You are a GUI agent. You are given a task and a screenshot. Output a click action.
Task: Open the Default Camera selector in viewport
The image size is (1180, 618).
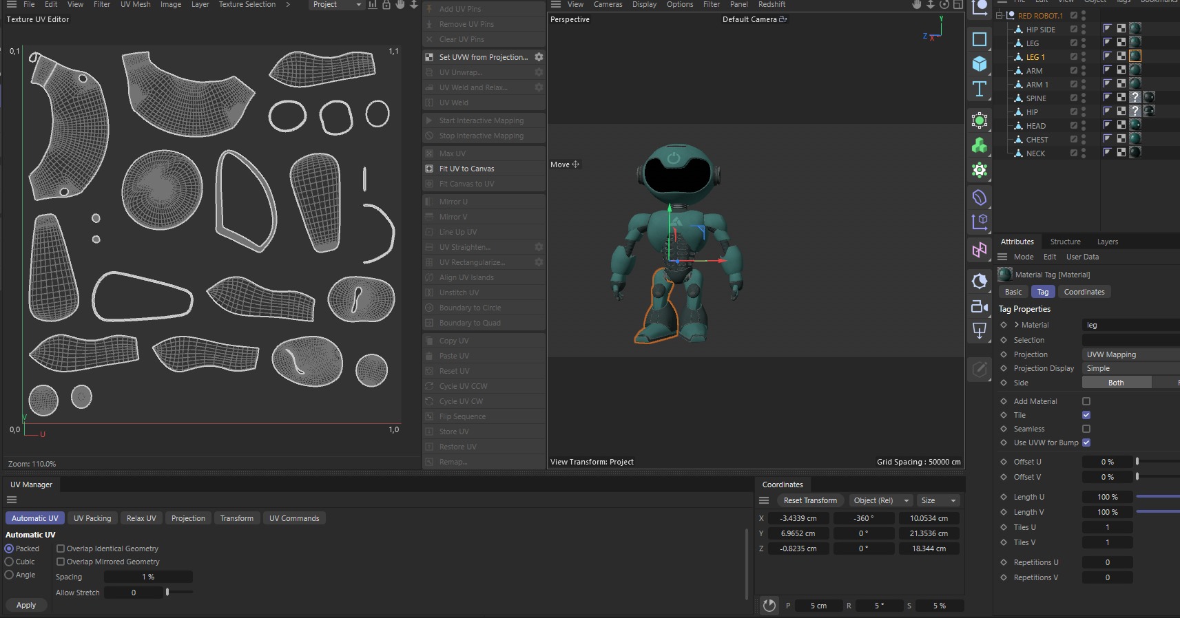pyautogui.click(x=754, y=19)
